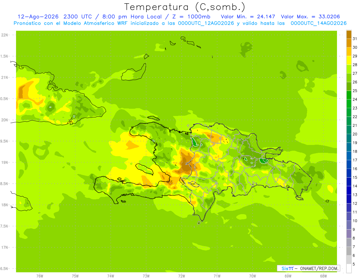Click the legend value '15'
The image size is (363, 280).
pos(355,177)
